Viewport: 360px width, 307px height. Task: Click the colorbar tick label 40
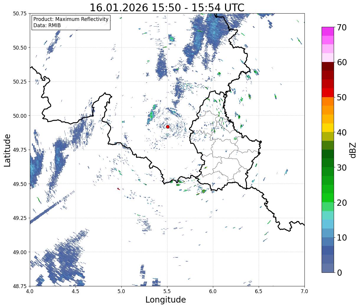[x=341, y=132]
